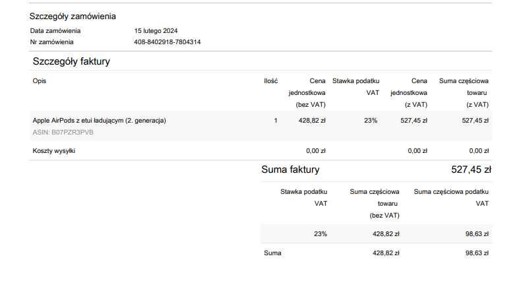The height and width of the screenshot is (304, 521).
Task: Click the "Opis" column header
Action: (40, 81)
